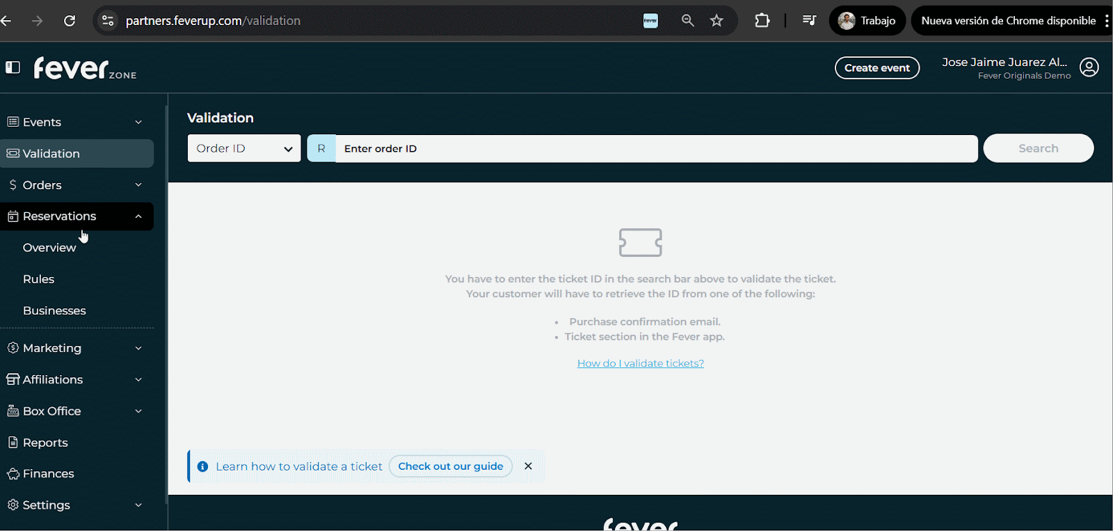1113x531 pixels.
Task: Click the Reservations calendar icon
Action: point(13,216)
